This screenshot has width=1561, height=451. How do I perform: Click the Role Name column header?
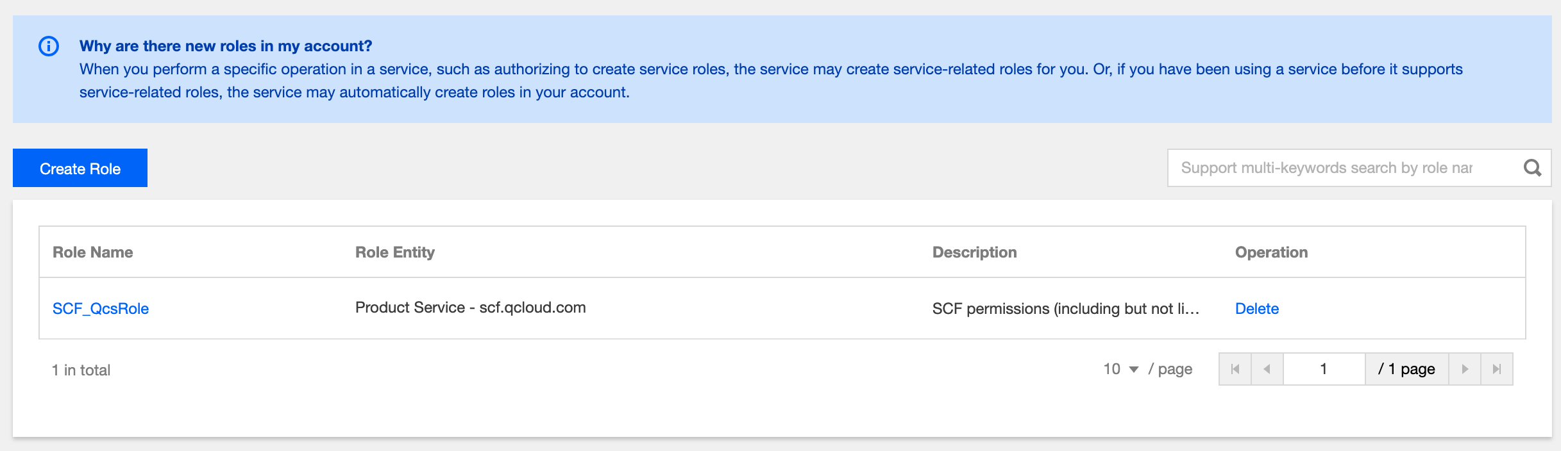(x=93, y=252)
